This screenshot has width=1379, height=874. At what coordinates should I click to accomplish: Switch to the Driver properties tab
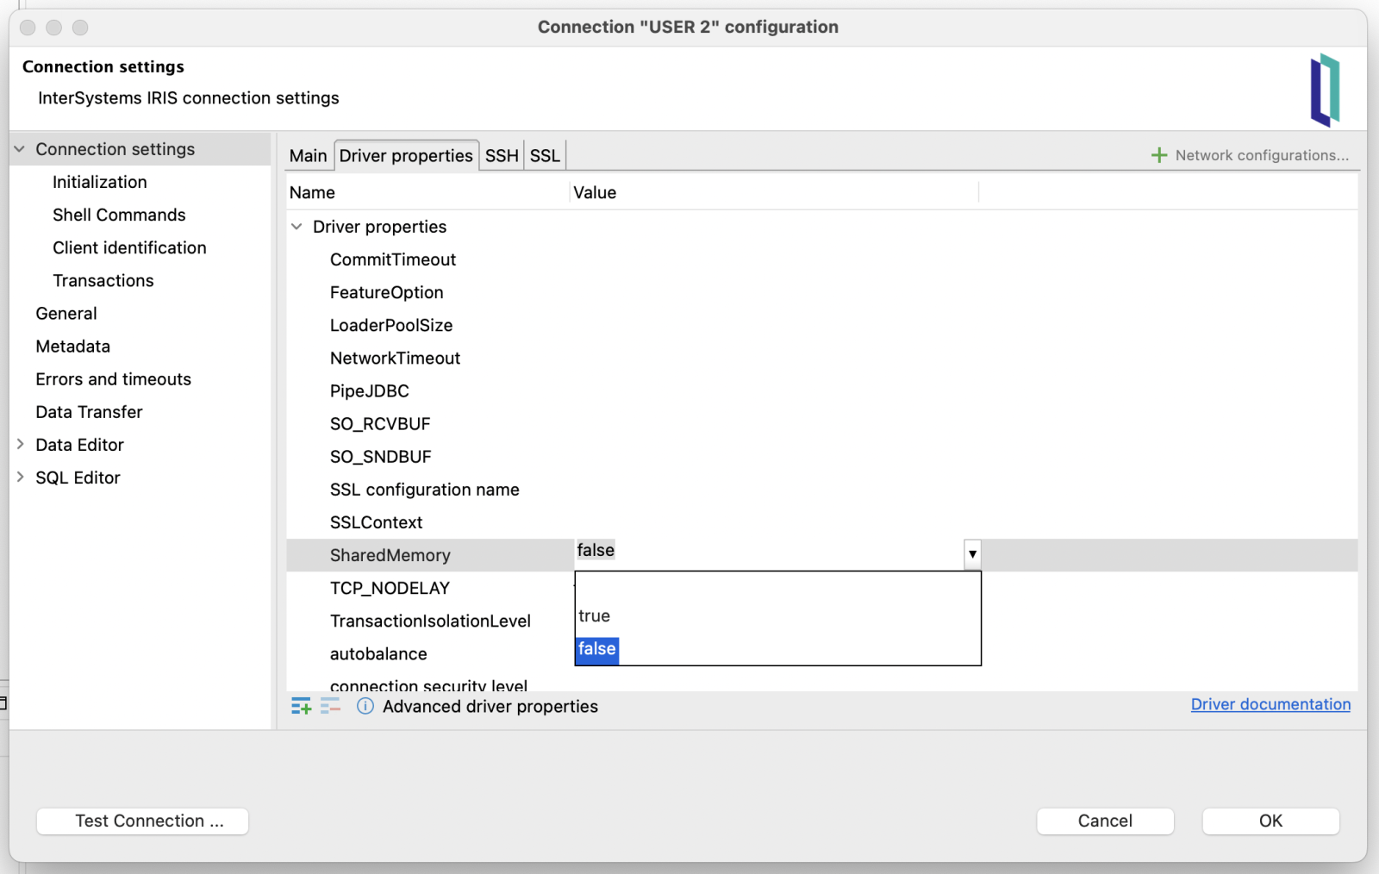point(406,156)
